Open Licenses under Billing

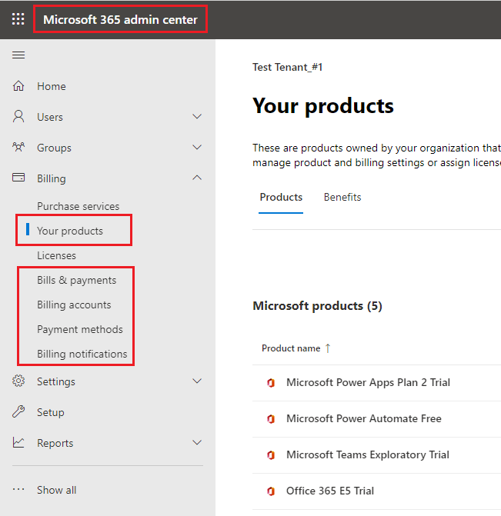pos(56,255)
